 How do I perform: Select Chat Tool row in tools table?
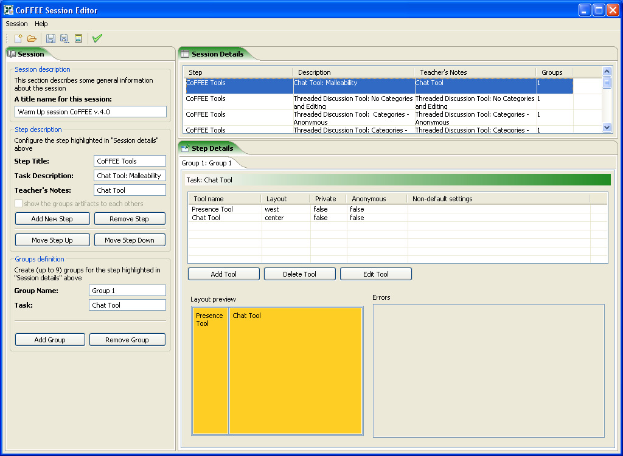pyautogui.click(x=398, y=218)
